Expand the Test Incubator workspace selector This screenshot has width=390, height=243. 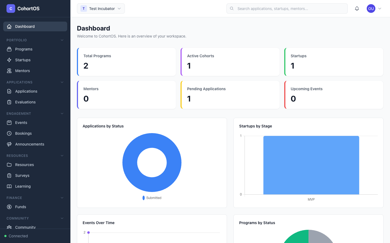[101, 8]
